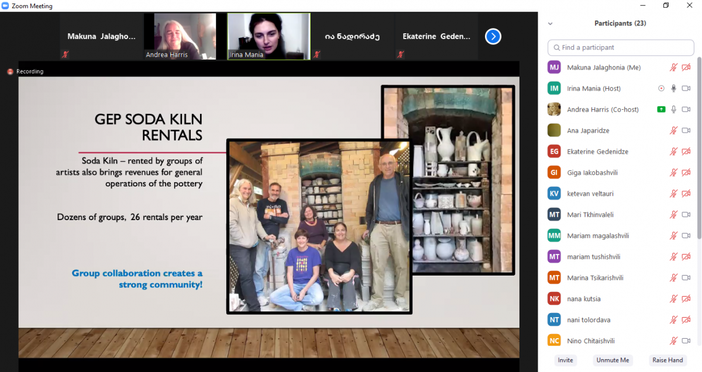The image size is (702, 372).
Task: Select Nino Chitaishvili in the participant list
Action: 590,340
